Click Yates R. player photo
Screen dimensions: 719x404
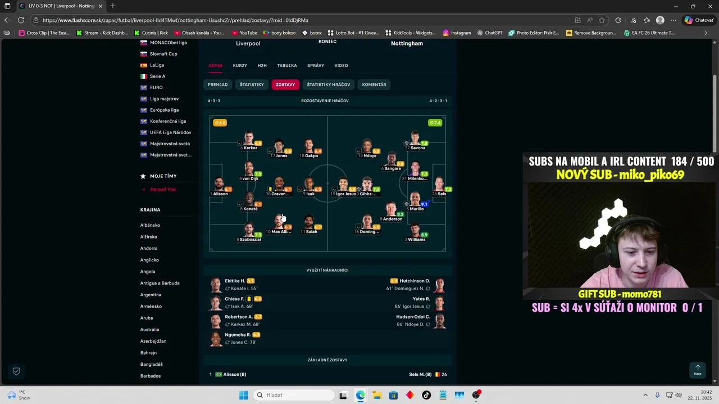440,303
